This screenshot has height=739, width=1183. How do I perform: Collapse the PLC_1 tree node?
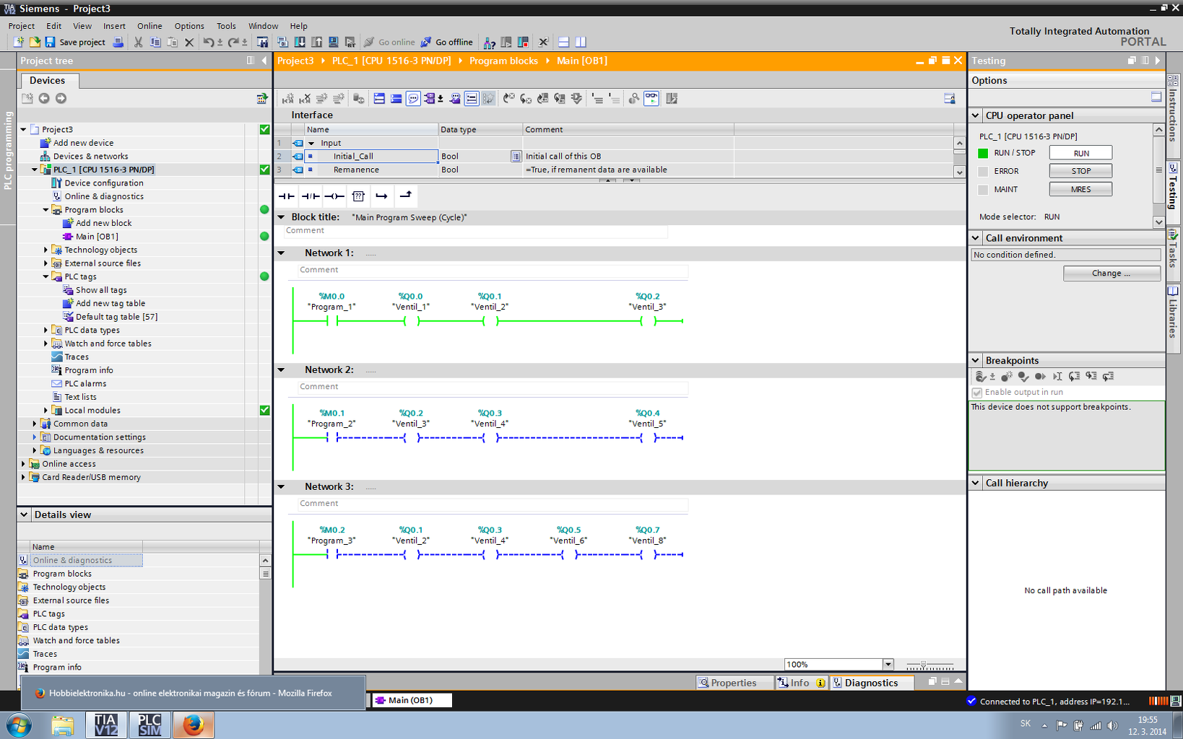pyautogui.click(x=34, y=170)
